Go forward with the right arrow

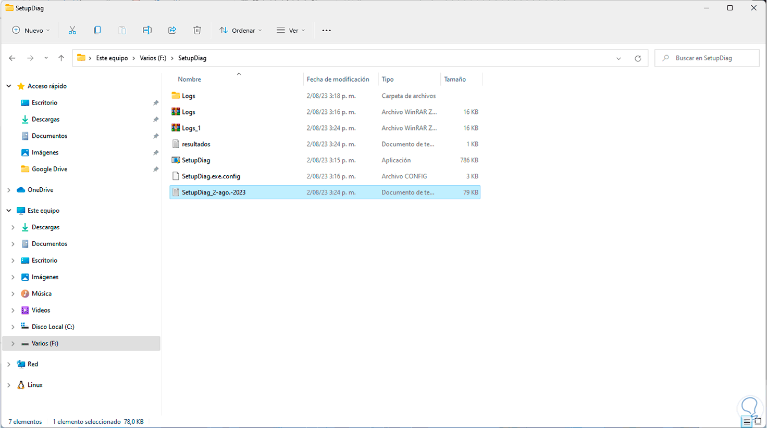pos(30,58)
